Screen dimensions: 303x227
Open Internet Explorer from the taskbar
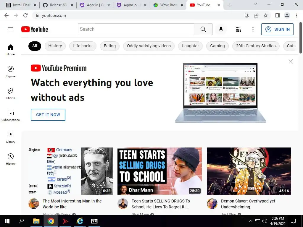80,221
